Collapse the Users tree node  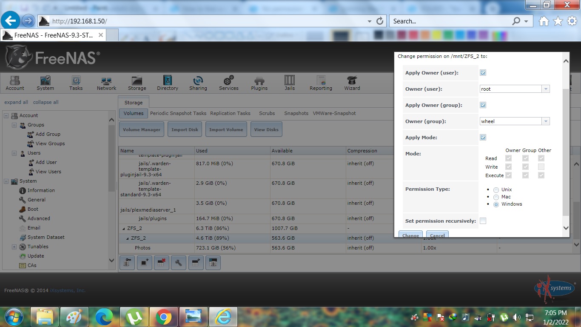[x=14, y=153]
